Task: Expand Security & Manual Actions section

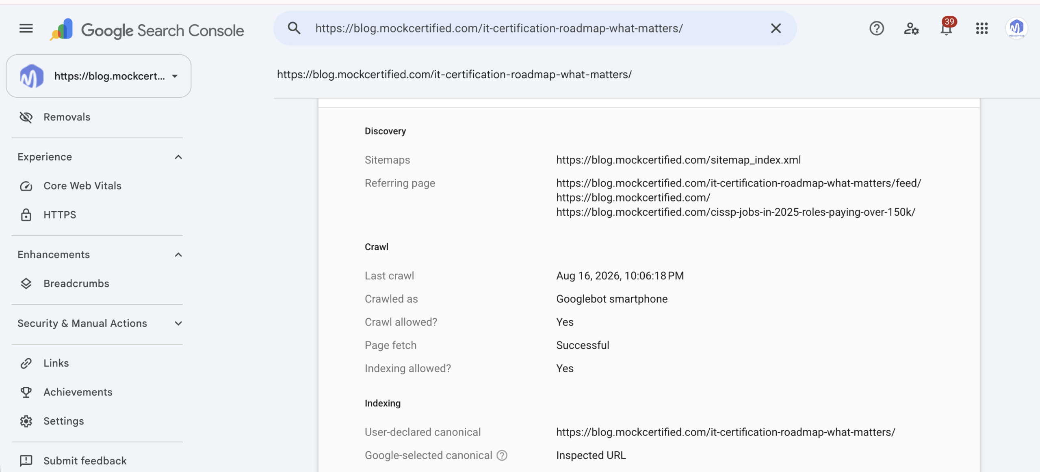Action: 178,323
